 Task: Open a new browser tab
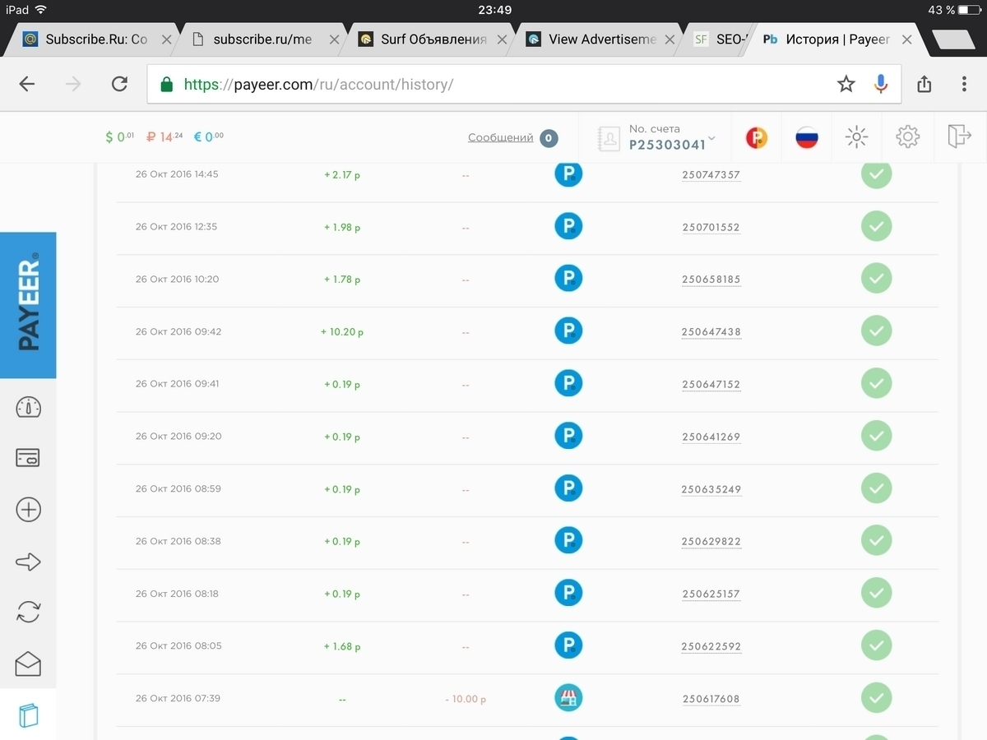click(953, 39)
